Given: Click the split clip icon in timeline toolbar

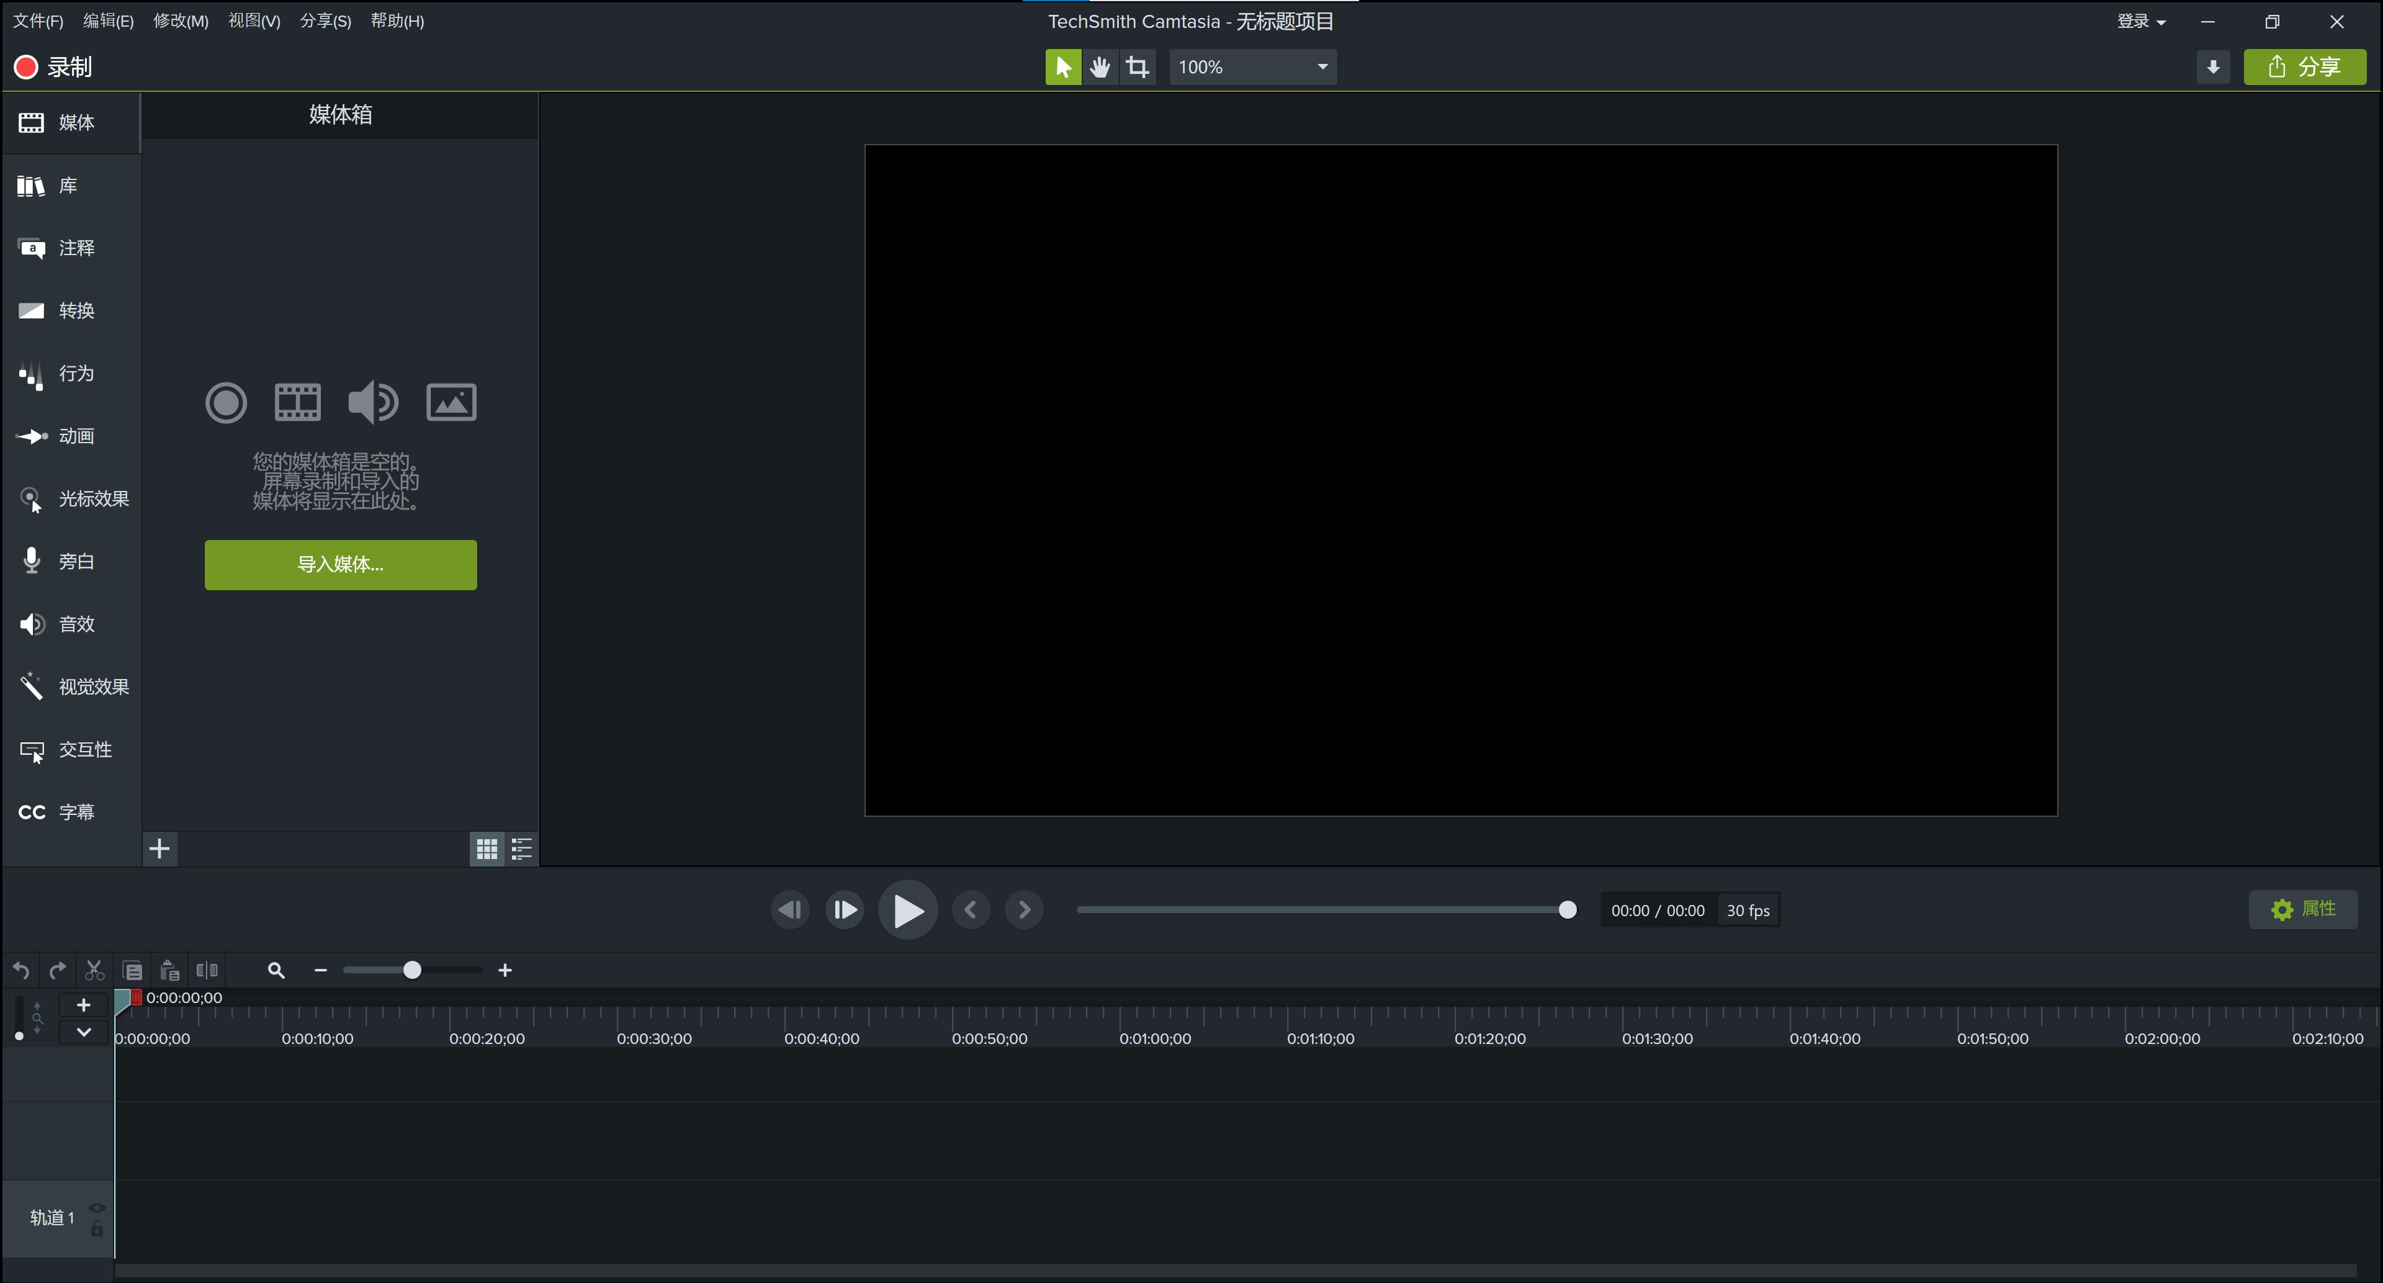Looking at the screenshot, I should click(207, 970).
